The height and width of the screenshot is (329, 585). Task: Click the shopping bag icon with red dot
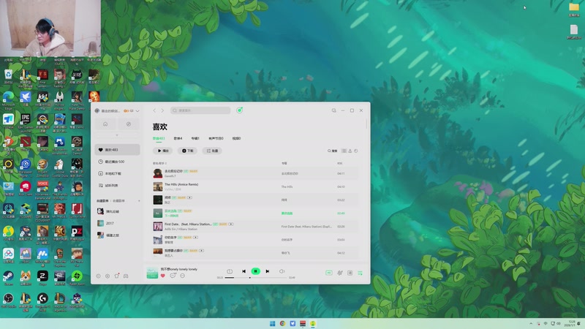[117, 276]
